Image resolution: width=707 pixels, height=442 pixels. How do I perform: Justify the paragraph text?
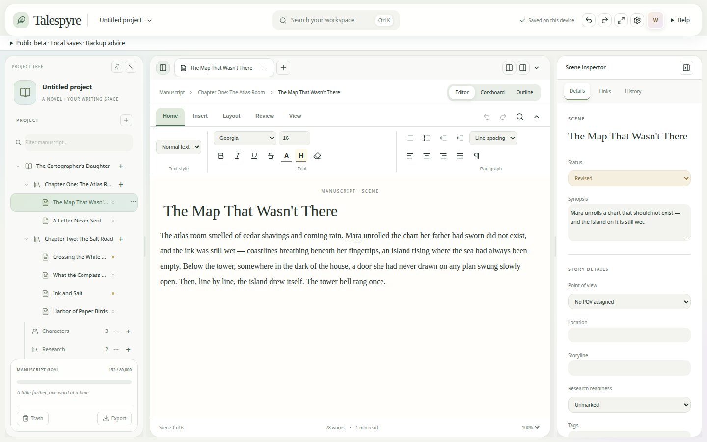[460, 156]
